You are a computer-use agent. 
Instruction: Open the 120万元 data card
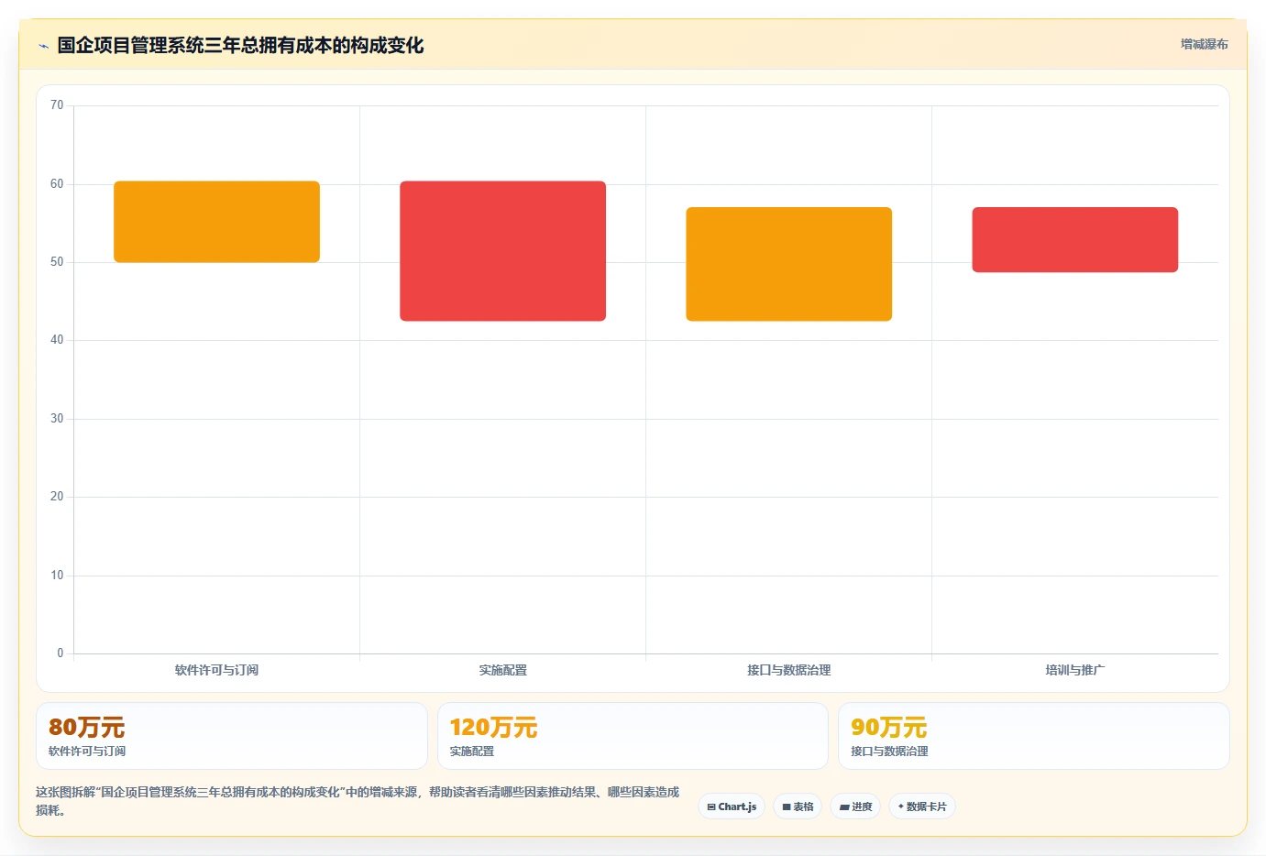[x=633, y=736]
